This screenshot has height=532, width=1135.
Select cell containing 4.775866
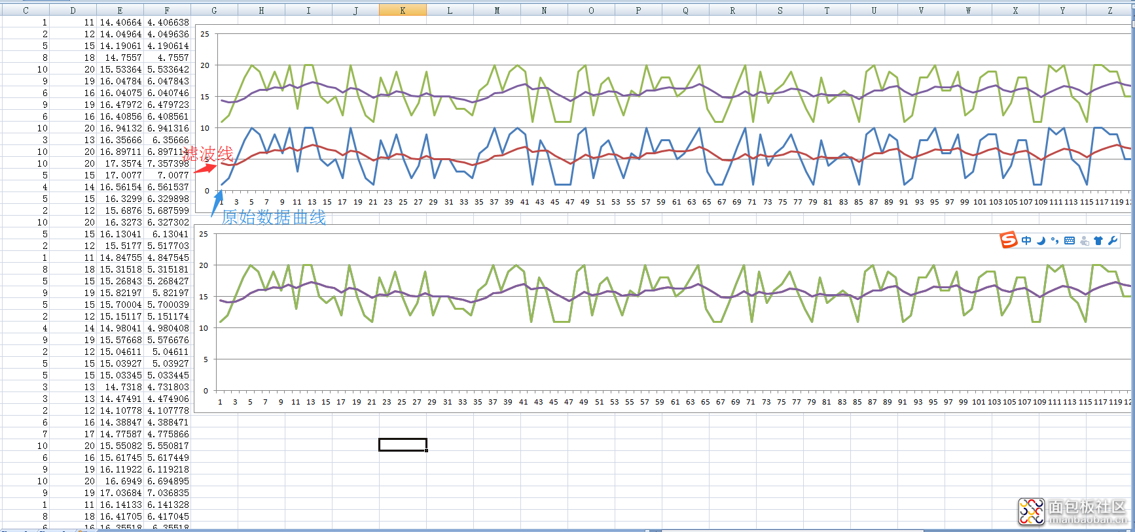tap(168, 434)
